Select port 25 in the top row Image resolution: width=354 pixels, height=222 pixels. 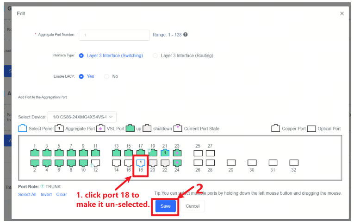click(x=198, y=152)
